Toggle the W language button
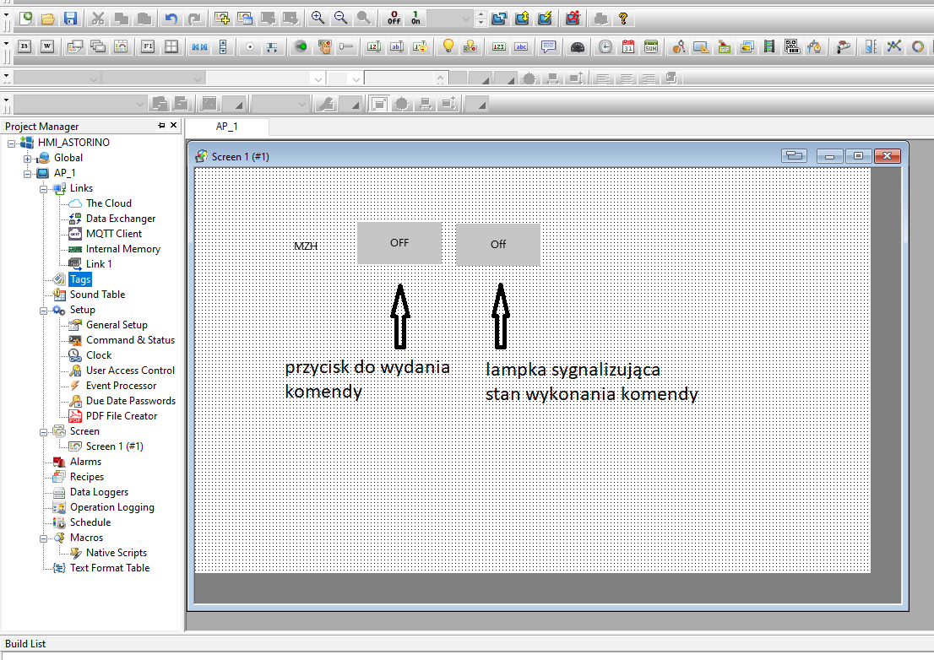The image size is (934, 660). point(47,46)
